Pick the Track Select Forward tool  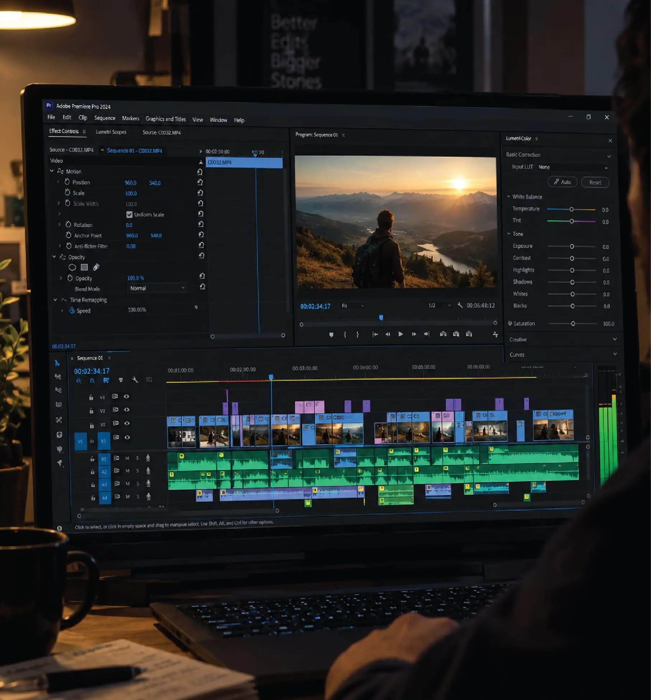pyautogui.click(x=58, y=377)
